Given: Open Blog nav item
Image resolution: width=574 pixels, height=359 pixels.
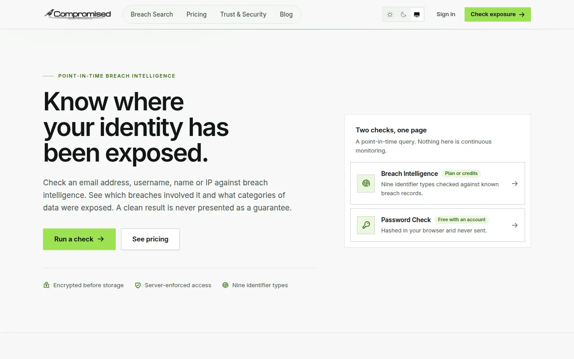Looking at the screenshot, I should click(286, 14).
